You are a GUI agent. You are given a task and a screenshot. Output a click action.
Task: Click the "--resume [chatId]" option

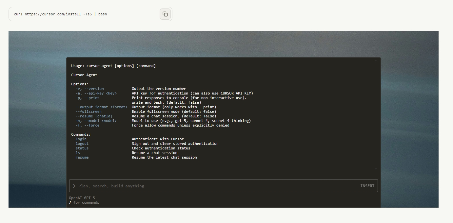pos(94,116)
